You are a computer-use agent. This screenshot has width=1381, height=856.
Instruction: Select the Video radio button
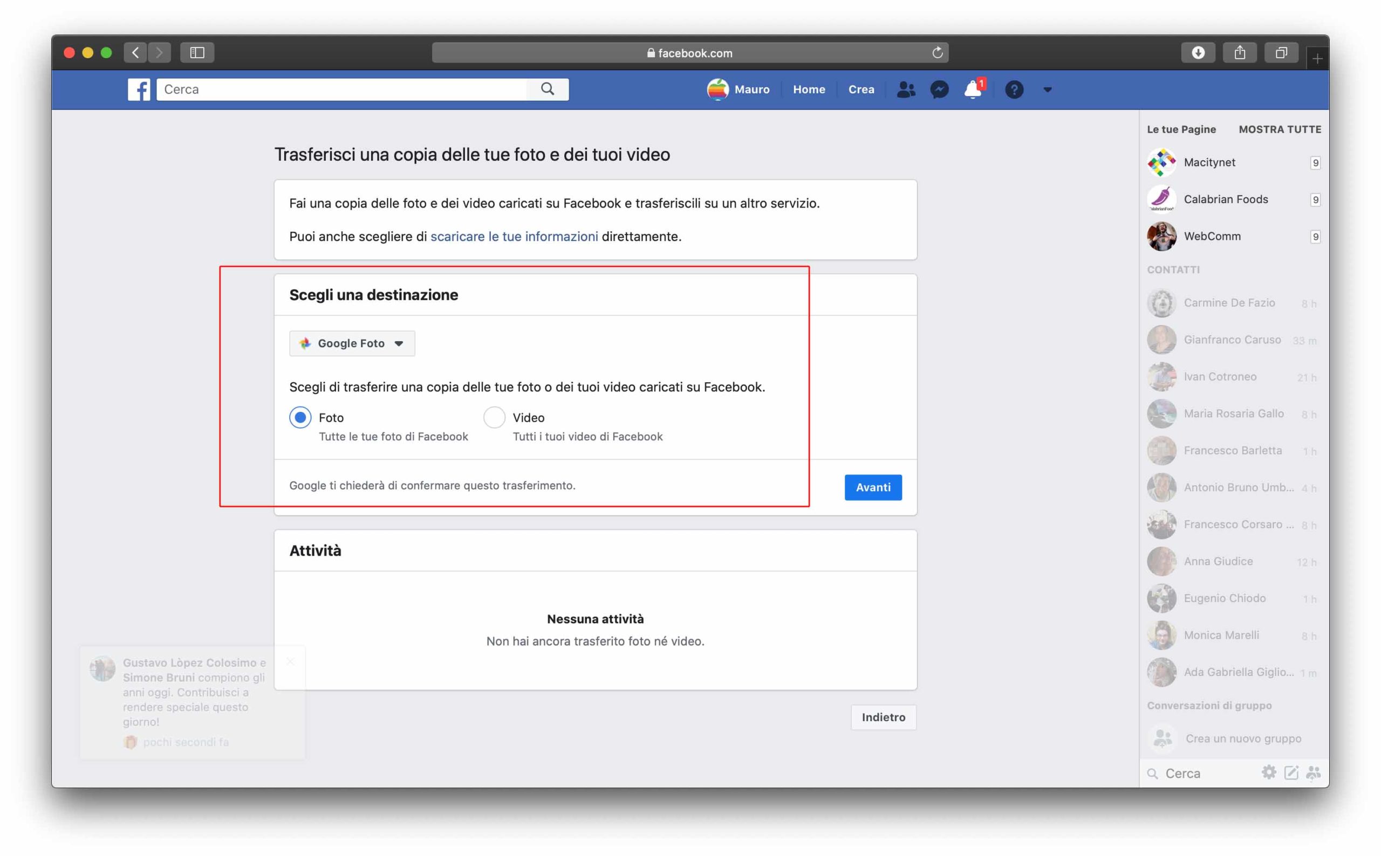point(494,418)
